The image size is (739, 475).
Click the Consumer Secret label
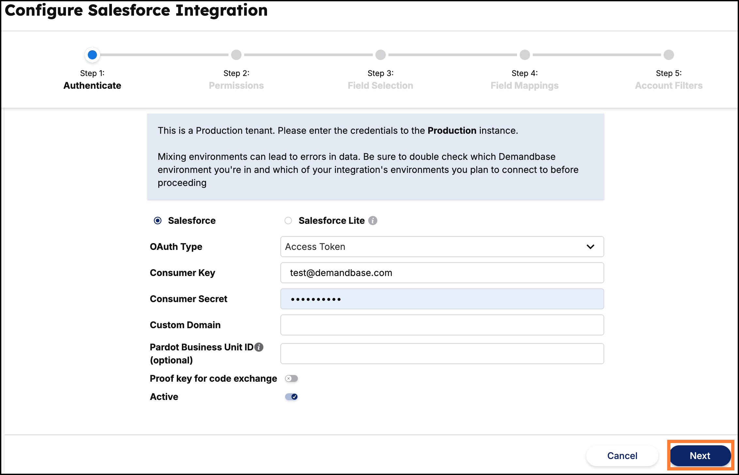[x=188, y=299]
